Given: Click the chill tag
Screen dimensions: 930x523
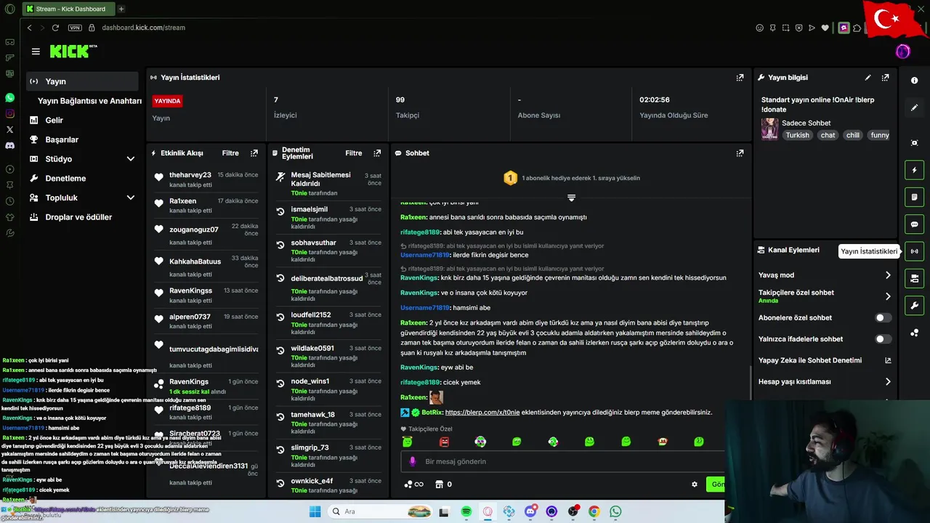Looking at the screenshot, I should pyautogui.click(x=852, y=135).
